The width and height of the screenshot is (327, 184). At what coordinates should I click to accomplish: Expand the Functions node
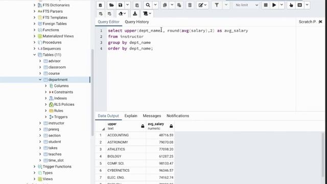pyautogui.click(x=34, y=30)
